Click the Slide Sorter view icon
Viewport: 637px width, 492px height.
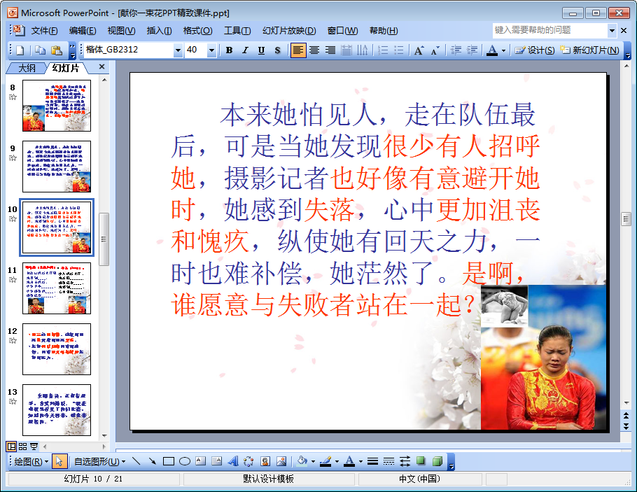(x=22, y=447)
